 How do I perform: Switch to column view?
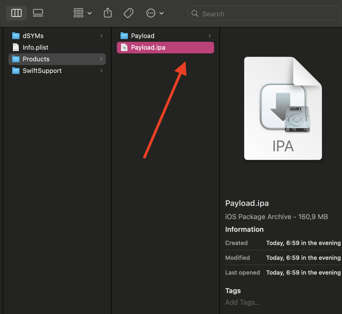pos(16,13)
